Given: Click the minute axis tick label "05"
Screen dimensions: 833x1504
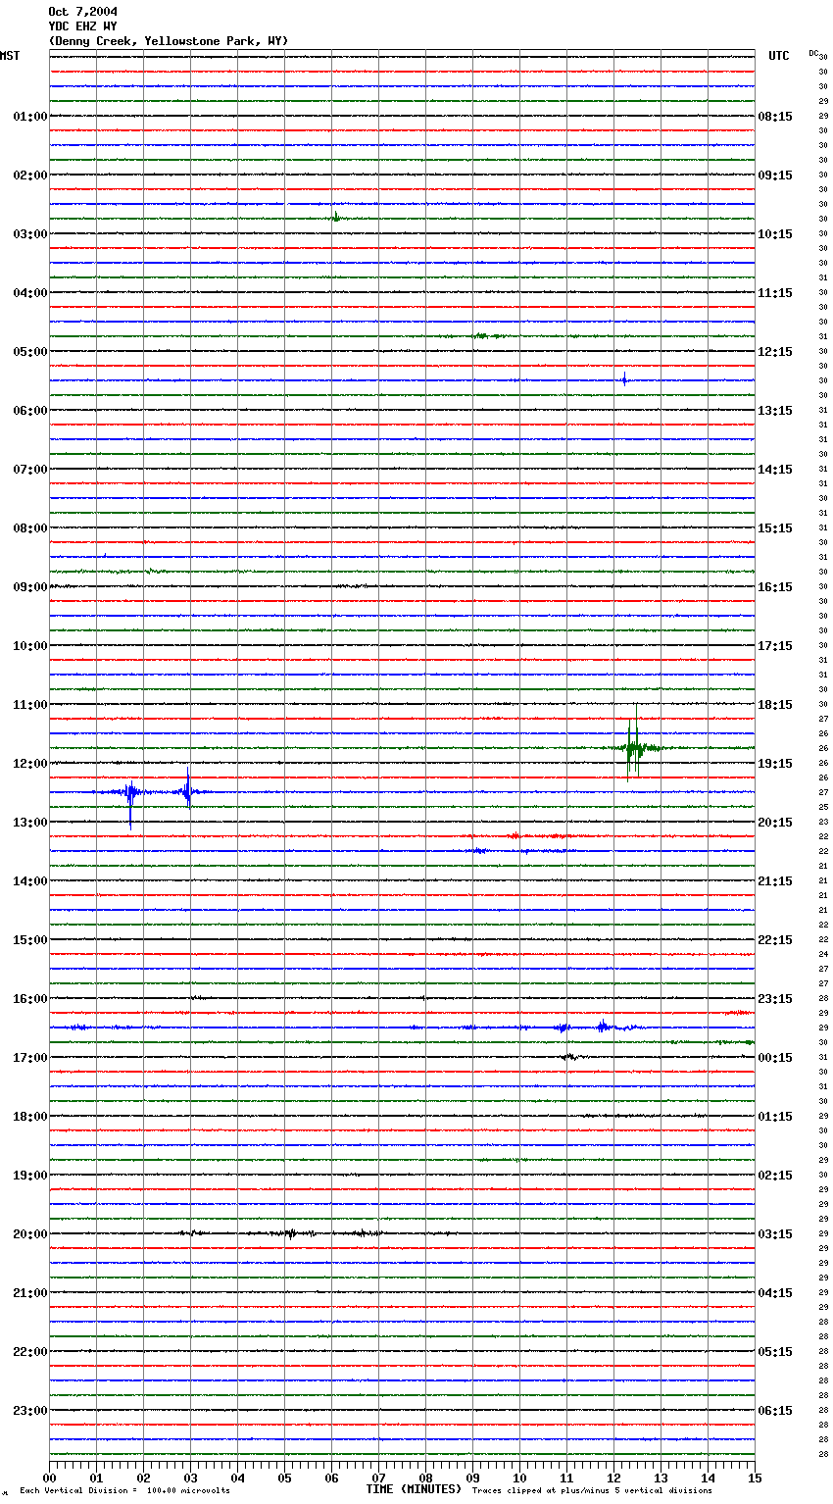Looking at the screenshot, I should pos(284,1478).
